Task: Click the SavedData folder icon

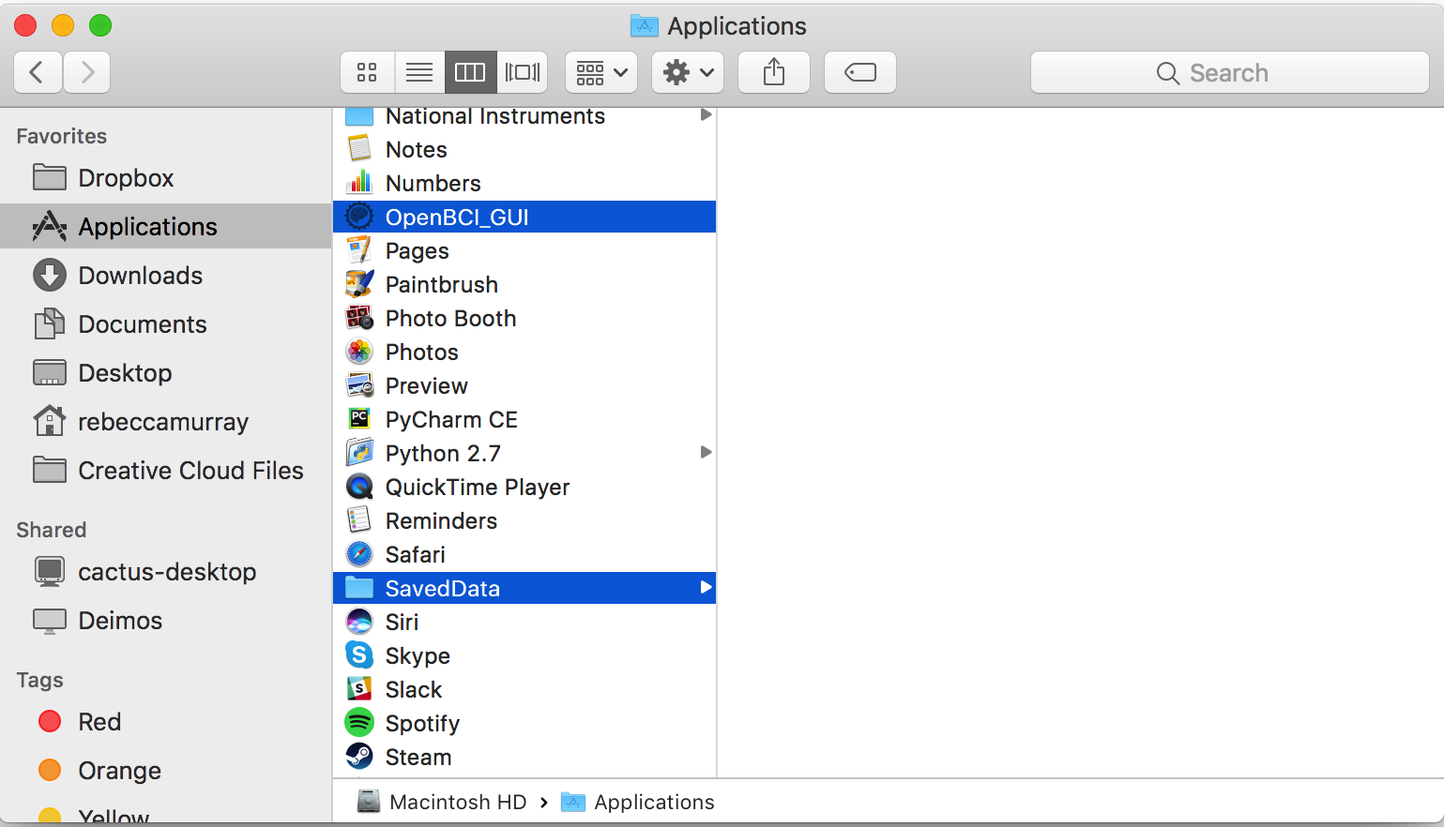Action: click(x=359, y=588)
